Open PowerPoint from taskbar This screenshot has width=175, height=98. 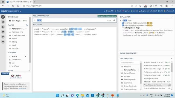tap(113, 95)
